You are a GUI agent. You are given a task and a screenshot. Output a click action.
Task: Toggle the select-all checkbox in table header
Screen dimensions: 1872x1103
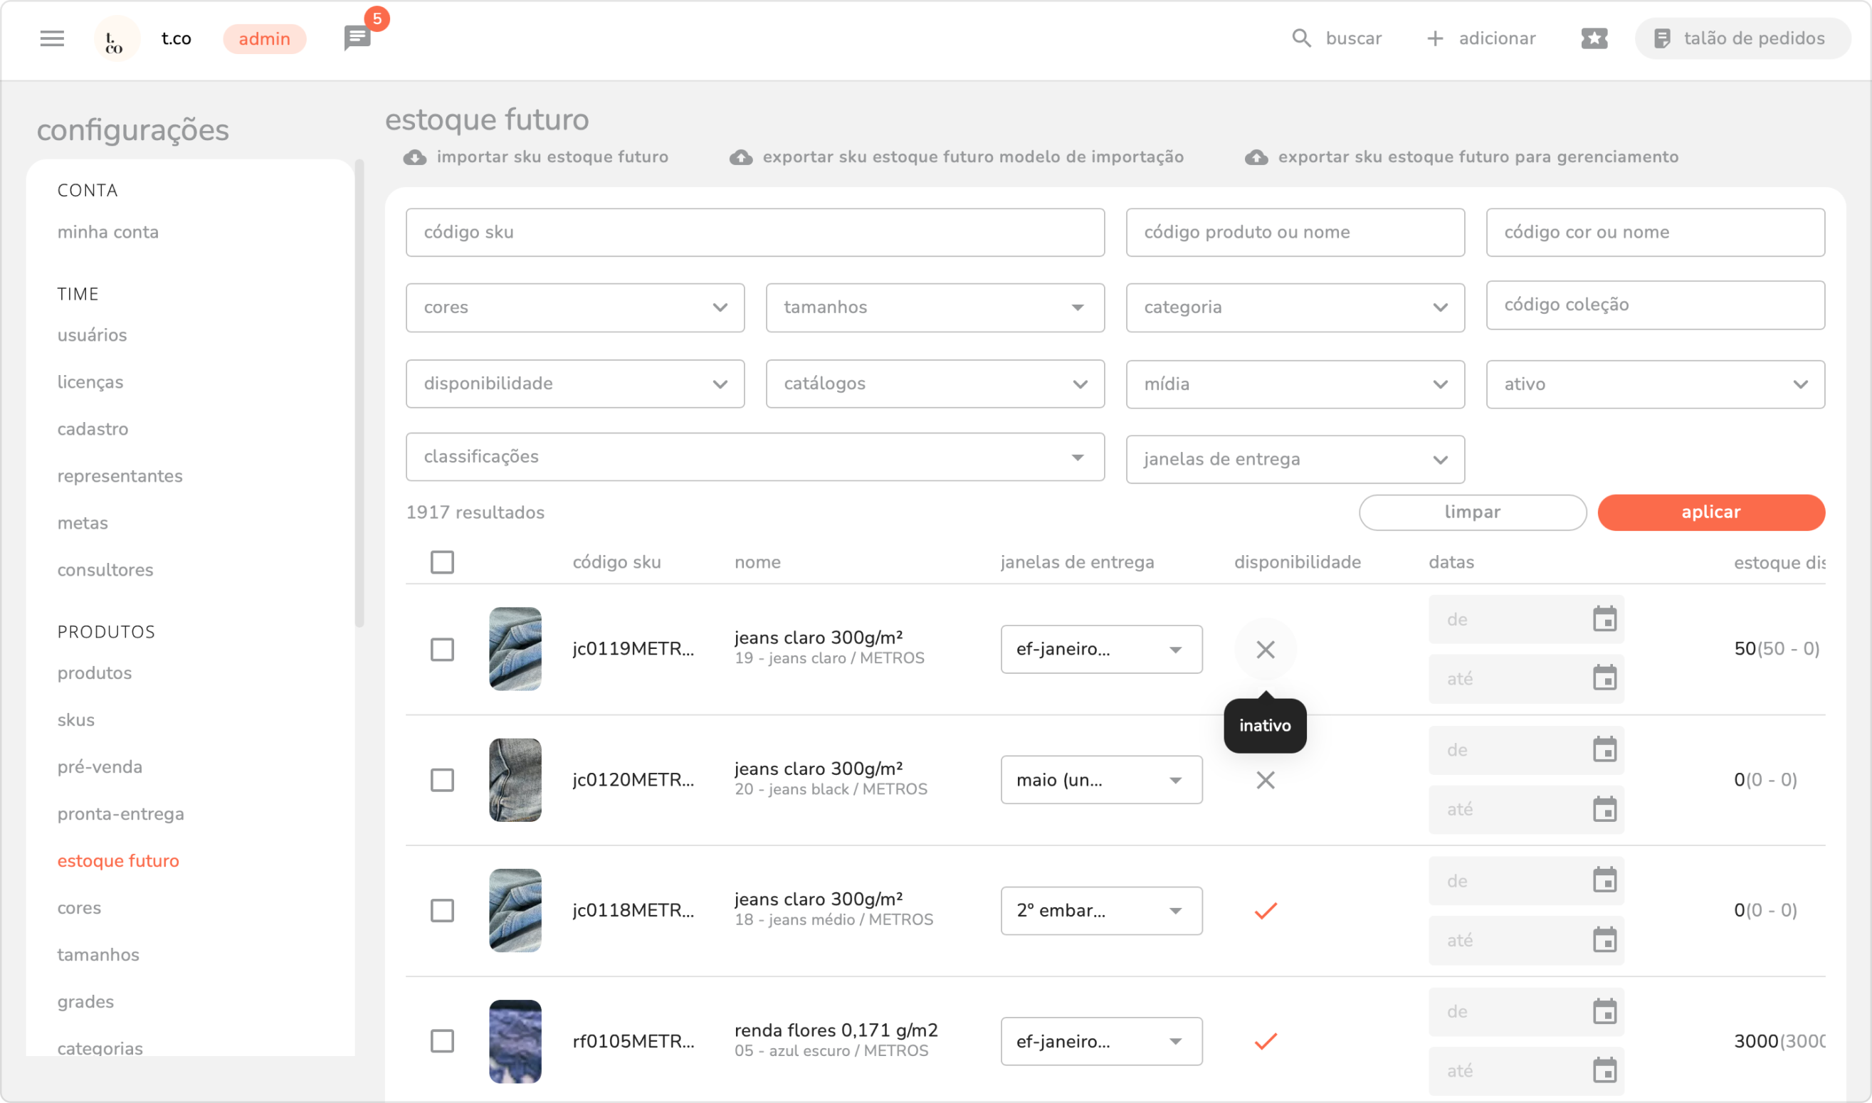point(442,563)
